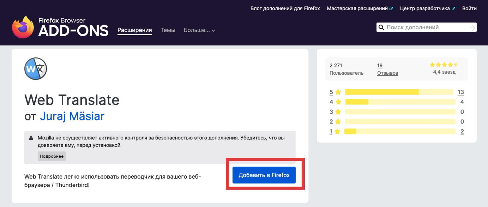Click the Firefox Browser Add-ons logo
488x207 pixels.
60,27
